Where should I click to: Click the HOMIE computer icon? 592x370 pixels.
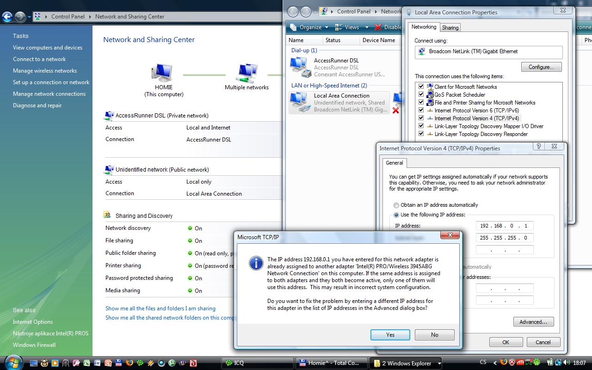pyautogui.click(x=162, y=73)
